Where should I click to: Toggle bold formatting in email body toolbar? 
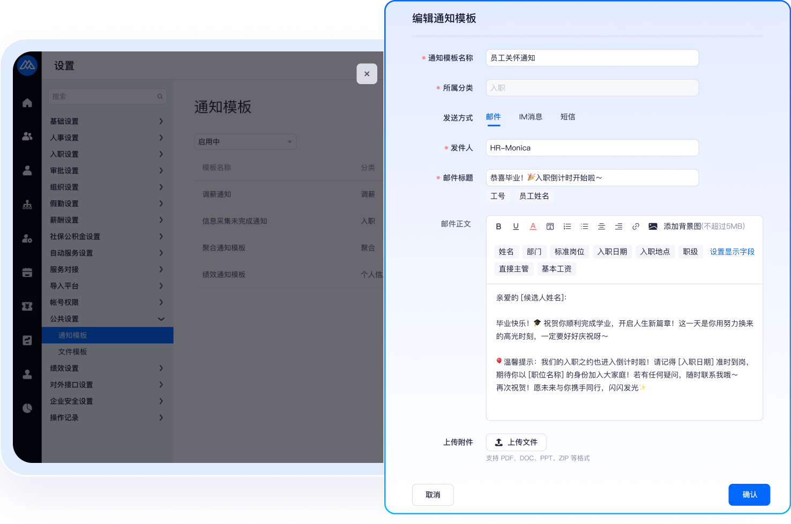(x=498, y=227)
